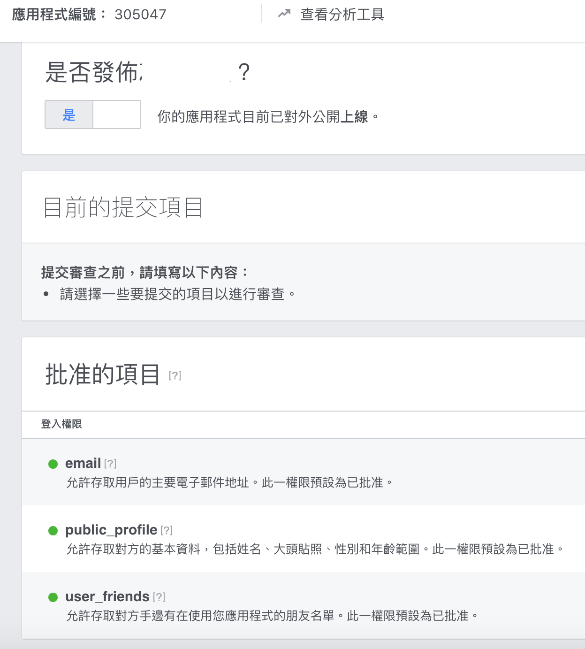The height and width of the screenshot is (649, 585).
Task: Select the email permission name
Action: [83, 463]
